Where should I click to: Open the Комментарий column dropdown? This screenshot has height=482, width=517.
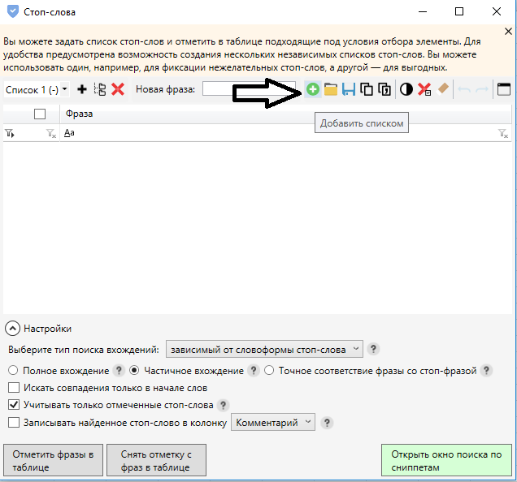tap(273, 422)
